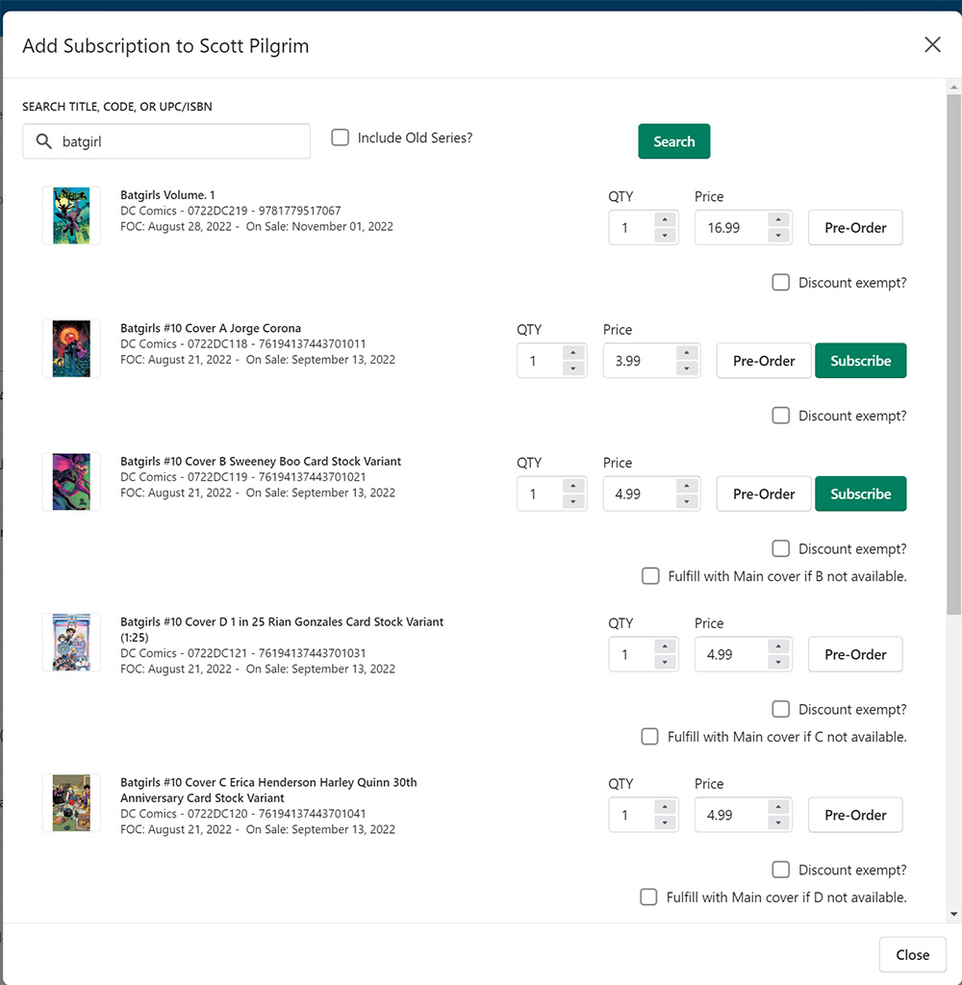The width and height of the screenshot is (962, 985).
Task: Open Batgirls Volume. 1 cover thumbnail
Action: pos(71,215)
